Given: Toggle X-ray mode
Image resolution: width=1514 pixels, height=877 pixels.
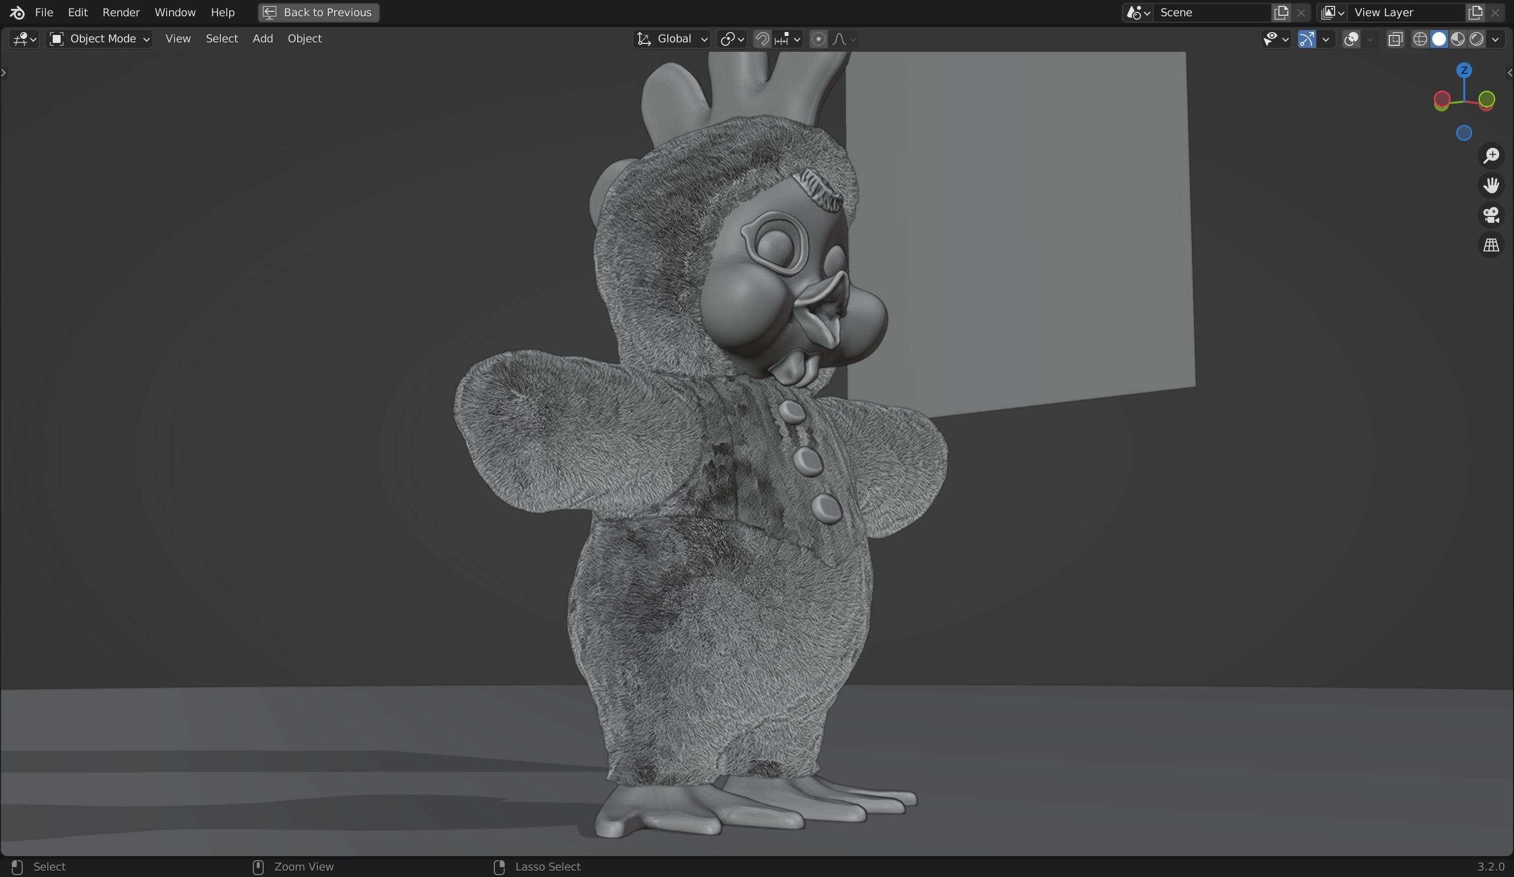Looking at the screenshot, I should point(1395,39).
